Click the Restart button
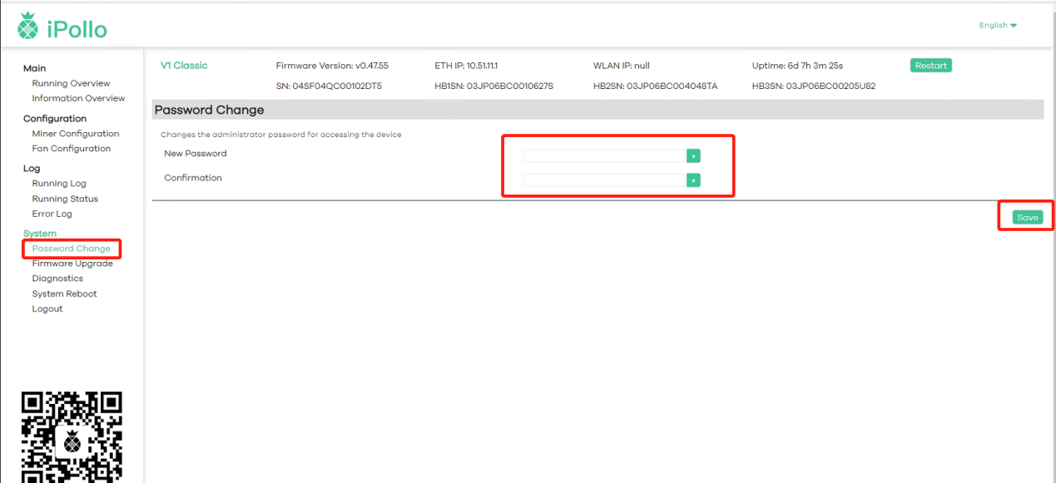Image resolution: width=1056 pixels, height=483 pixels. click(930, 66)
